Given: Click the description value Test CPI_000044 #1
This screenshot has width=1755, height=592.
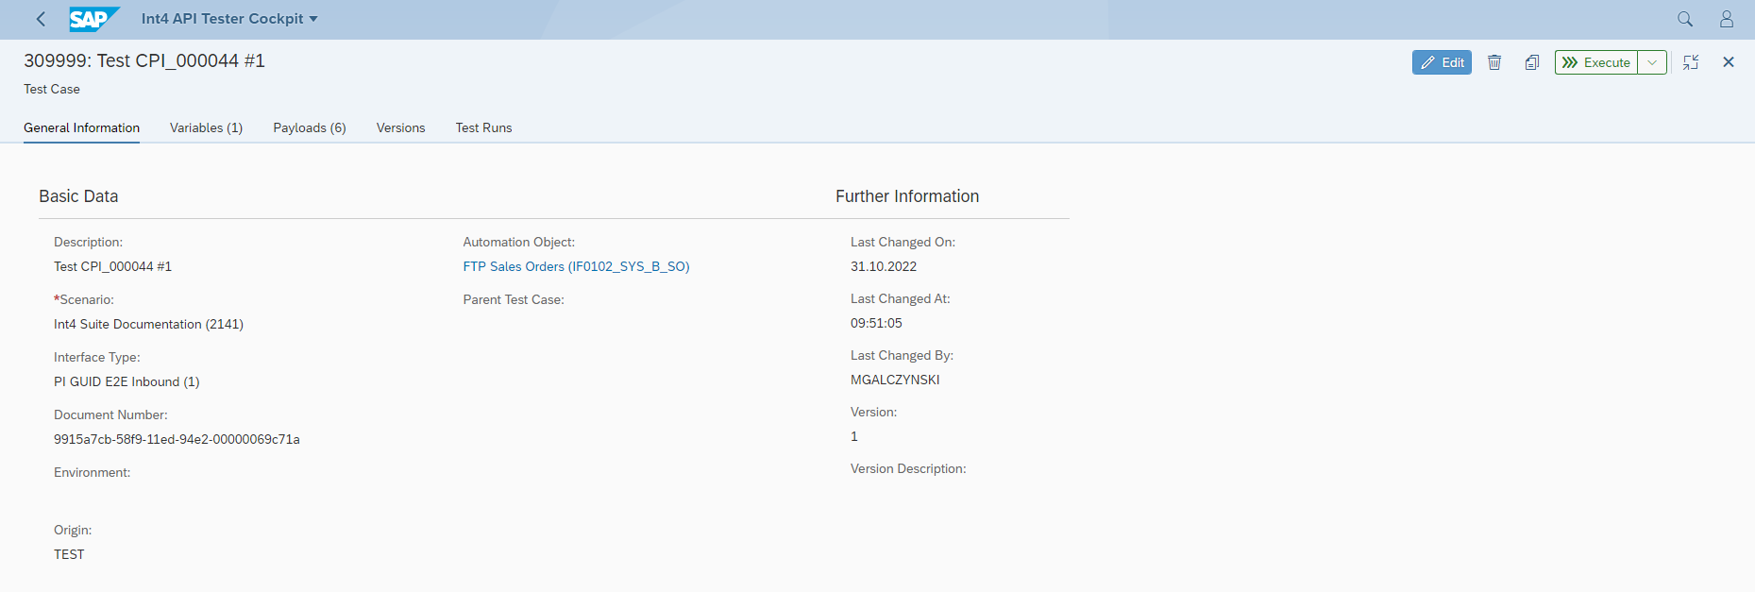Looking at the screenshot, I should (112, 266).
